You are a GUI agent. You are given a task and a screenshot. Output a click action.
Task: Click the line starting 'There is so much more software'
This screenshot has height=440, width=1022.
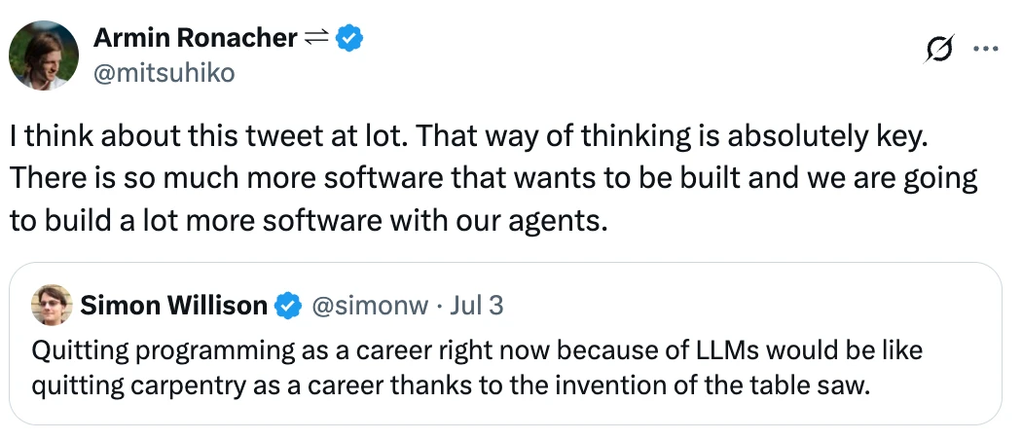tap(493, 179)
